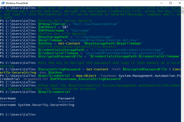Viewport: 184px width, 122px height.
Task: Click the port value 587
Action: pyautogui.click(x=65, y=27)
